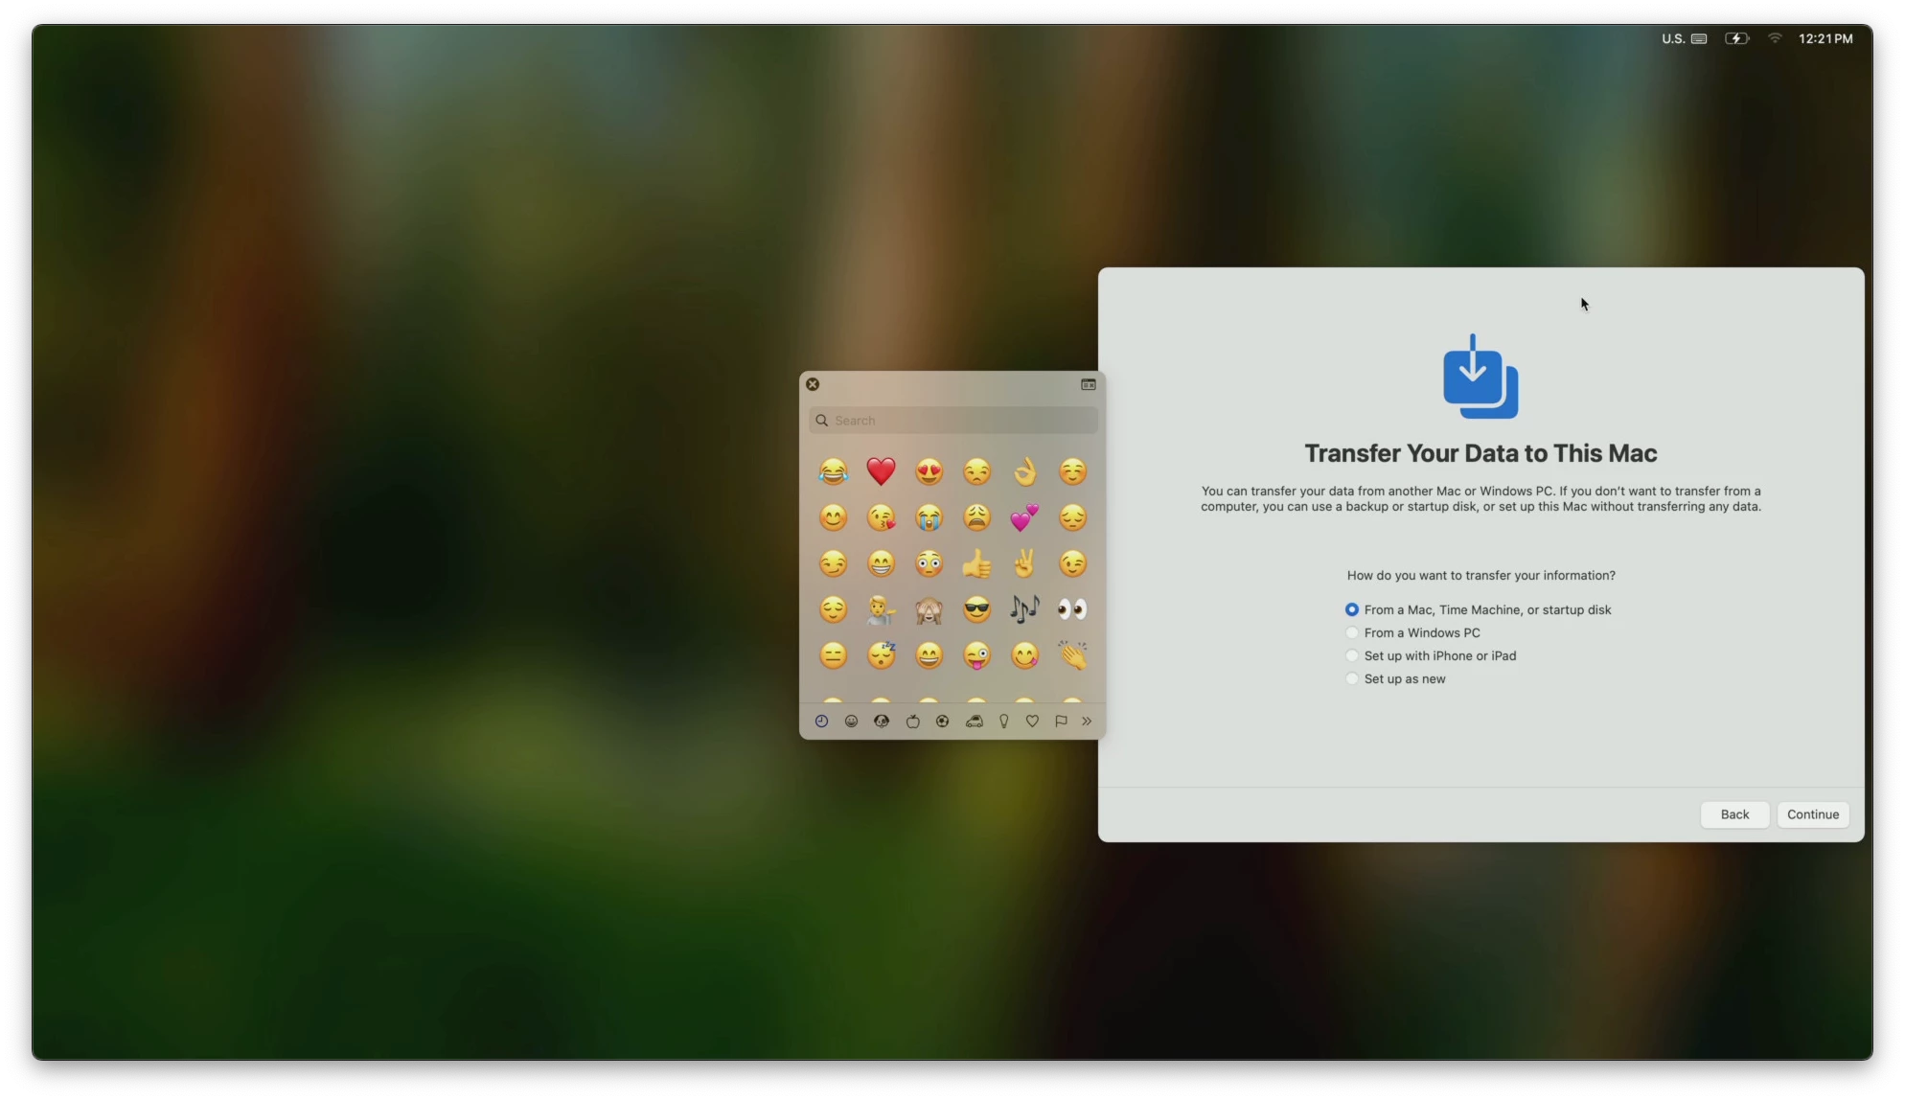The width and height of the screenshot is (1905, 1100).
Task: Open the Objects emoji category
Action: pyautogui.click(x=1004, y=722)
